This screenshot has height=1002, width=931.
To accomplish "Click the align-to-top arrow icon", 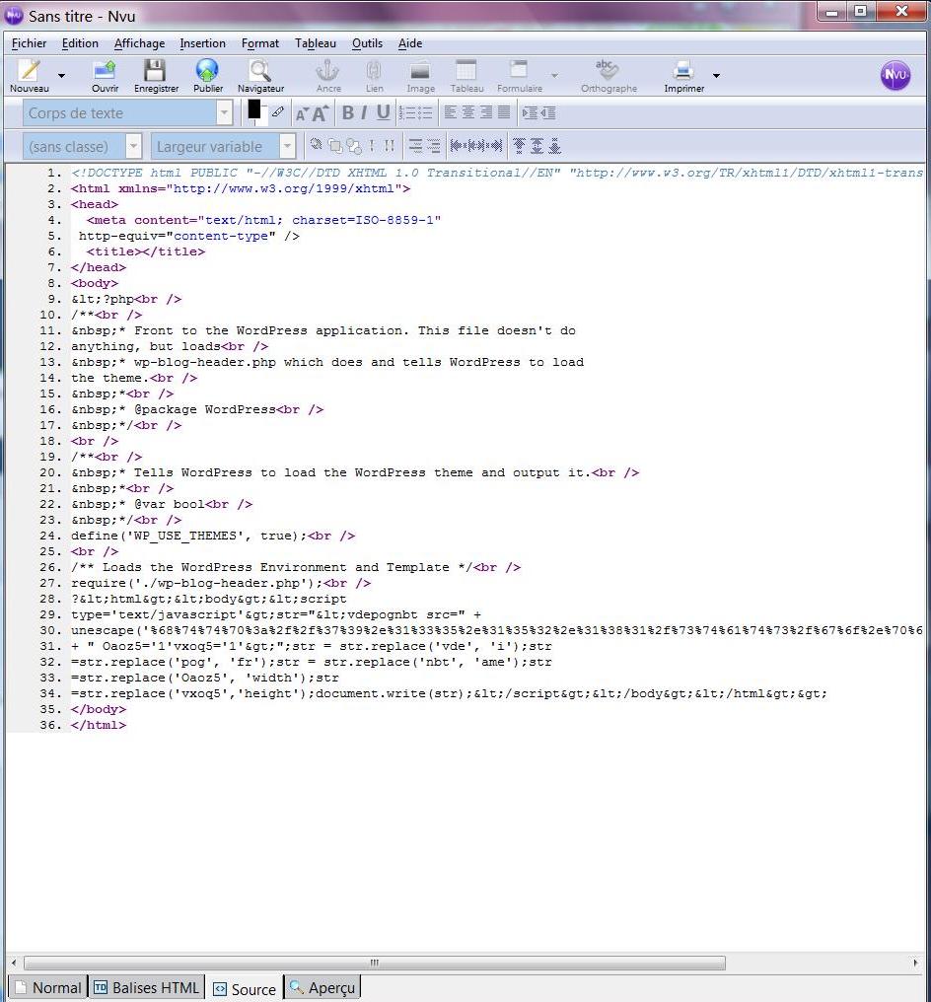I will tap(519, 146).
